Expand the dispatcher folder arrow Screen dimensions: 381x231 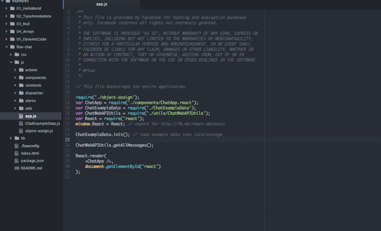15,93
